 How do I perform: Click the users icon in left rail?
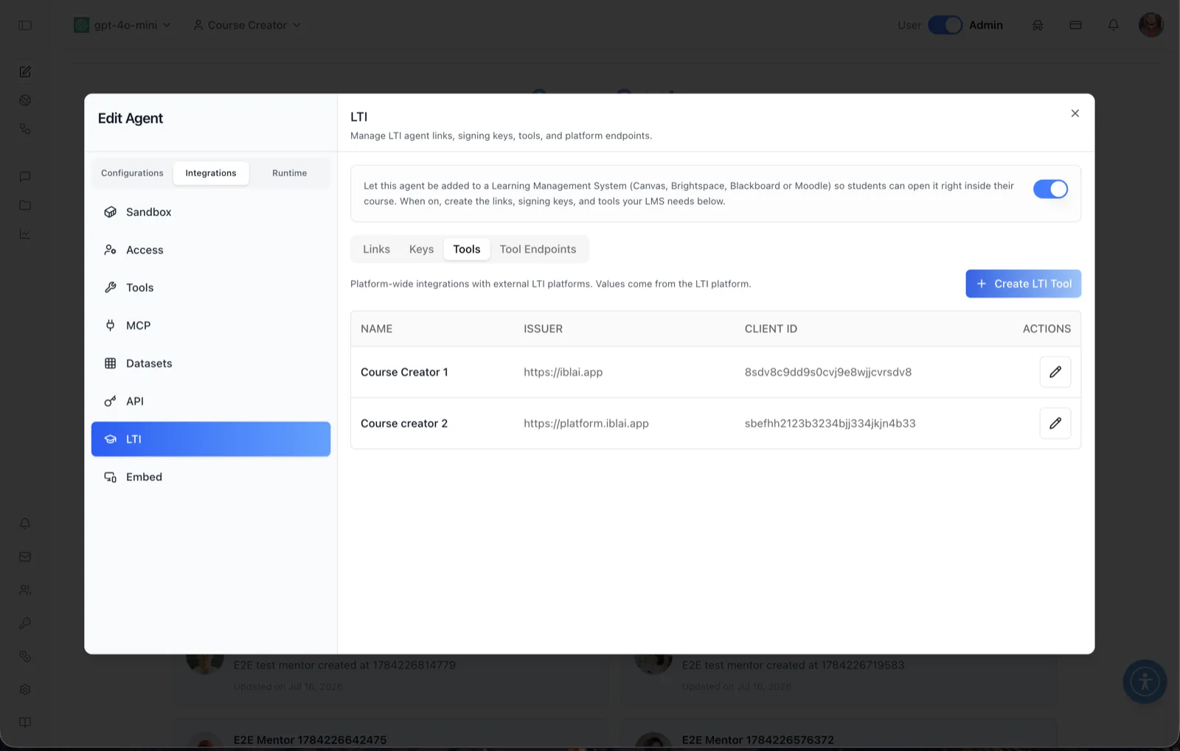25,590
